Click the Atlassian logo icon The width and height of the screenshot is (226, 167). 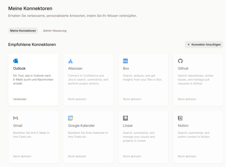(71, 61)
